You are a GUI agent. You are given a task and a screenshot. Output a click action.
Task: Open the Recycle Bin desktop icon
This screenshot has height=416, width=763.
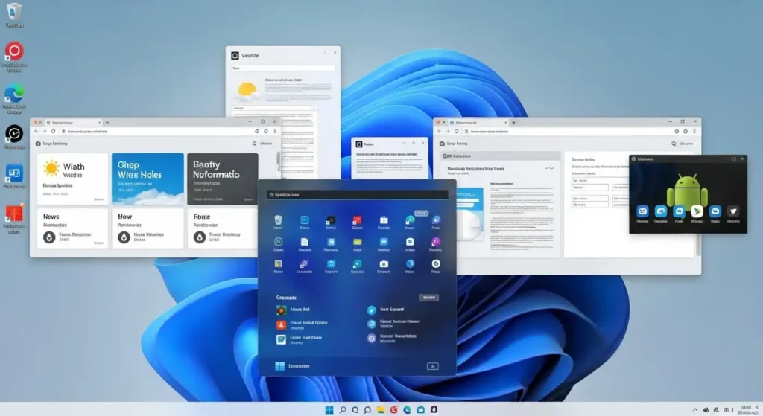click(14, 13)
